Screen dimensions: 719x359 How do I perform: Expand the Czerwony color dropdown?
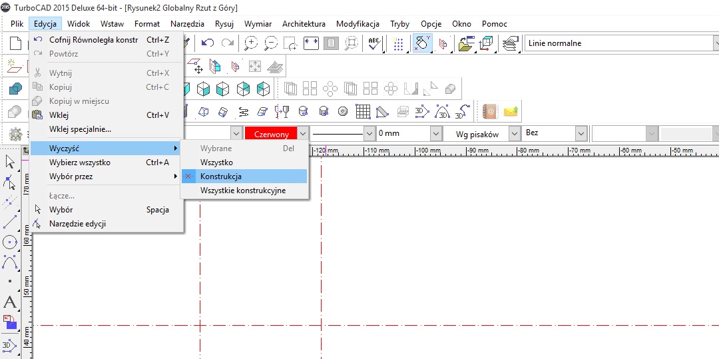pyautogui.click(x=304, y=134)
